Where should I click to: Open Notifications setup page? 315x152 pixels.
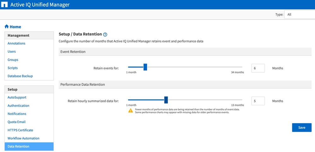tap(17, 114)
